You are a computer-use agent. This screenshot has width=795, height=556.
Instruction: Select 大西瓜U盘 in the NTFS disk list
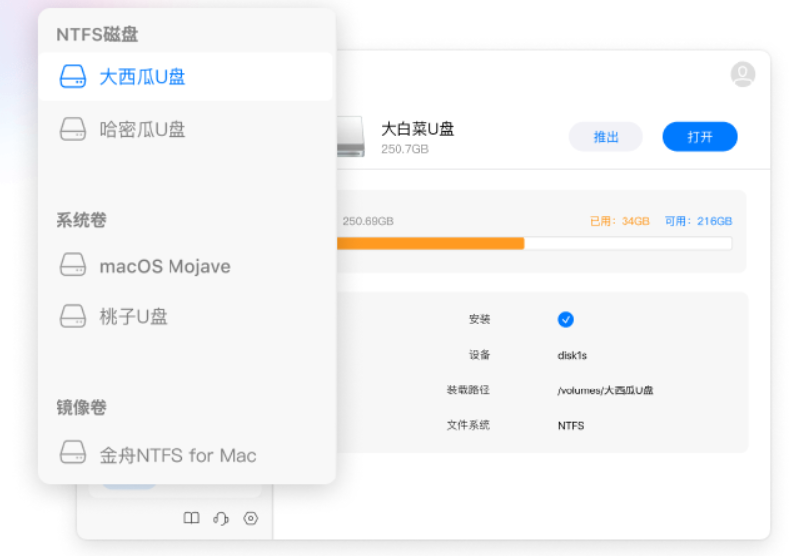tap(185, 77)
